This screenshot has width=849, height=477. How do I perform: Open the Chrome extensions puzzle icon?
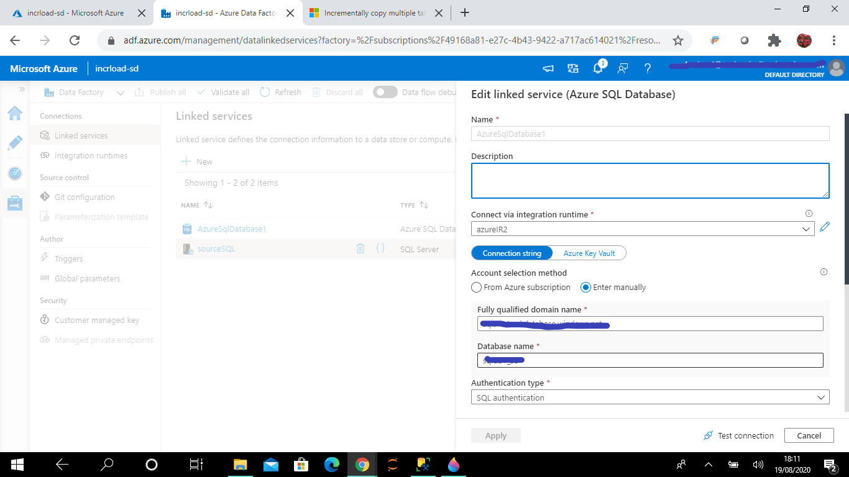[x=774, y=40]
